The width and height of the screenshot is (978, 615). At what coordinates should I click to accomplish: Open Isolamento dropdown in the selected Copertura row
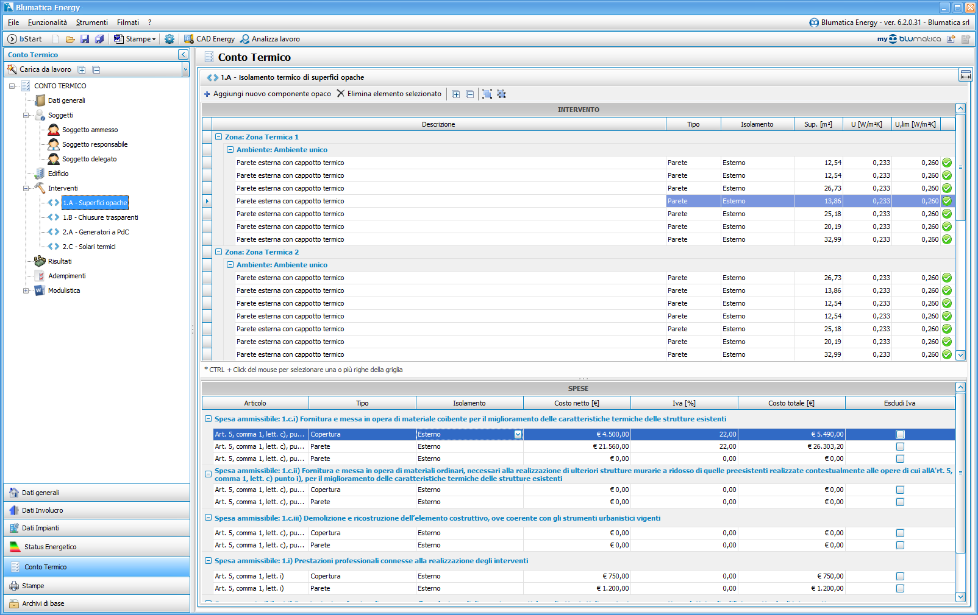[x=518, y=434]
